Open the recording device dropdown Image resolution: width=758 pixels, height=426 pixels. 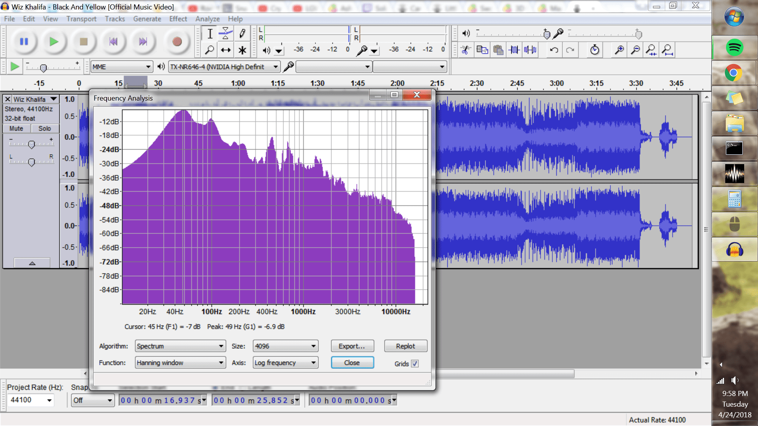click(x=334, y=67)
